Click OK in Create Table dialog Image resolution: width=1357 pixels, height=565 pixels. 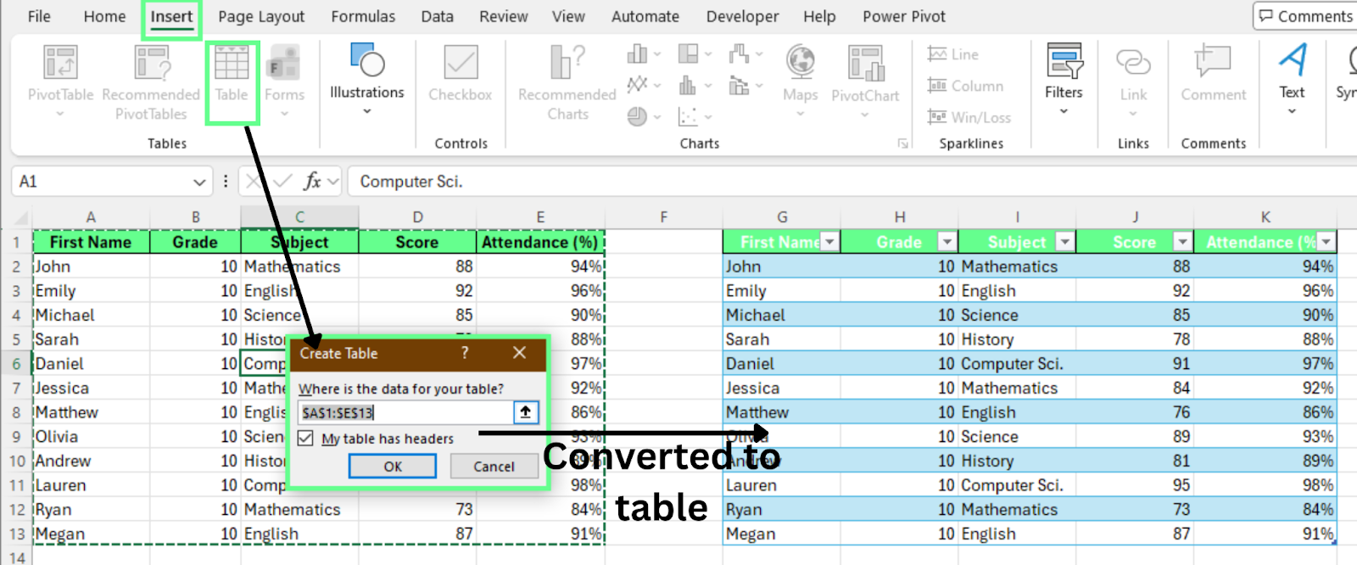(393, 467)
